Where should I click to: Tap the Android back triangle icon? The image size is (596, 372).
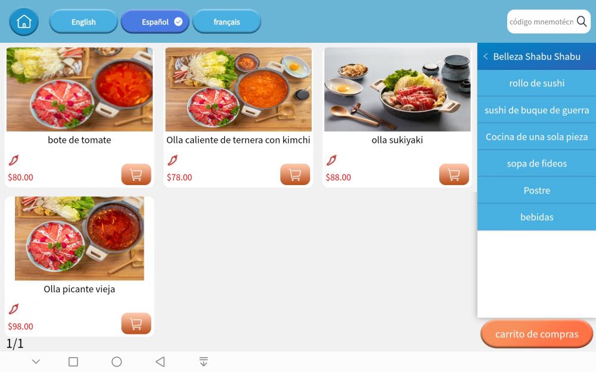(160, 362)
